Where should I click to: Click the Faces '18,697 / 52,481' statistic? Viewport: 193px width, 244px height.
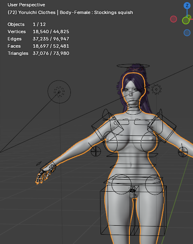[x=51, y=46]
